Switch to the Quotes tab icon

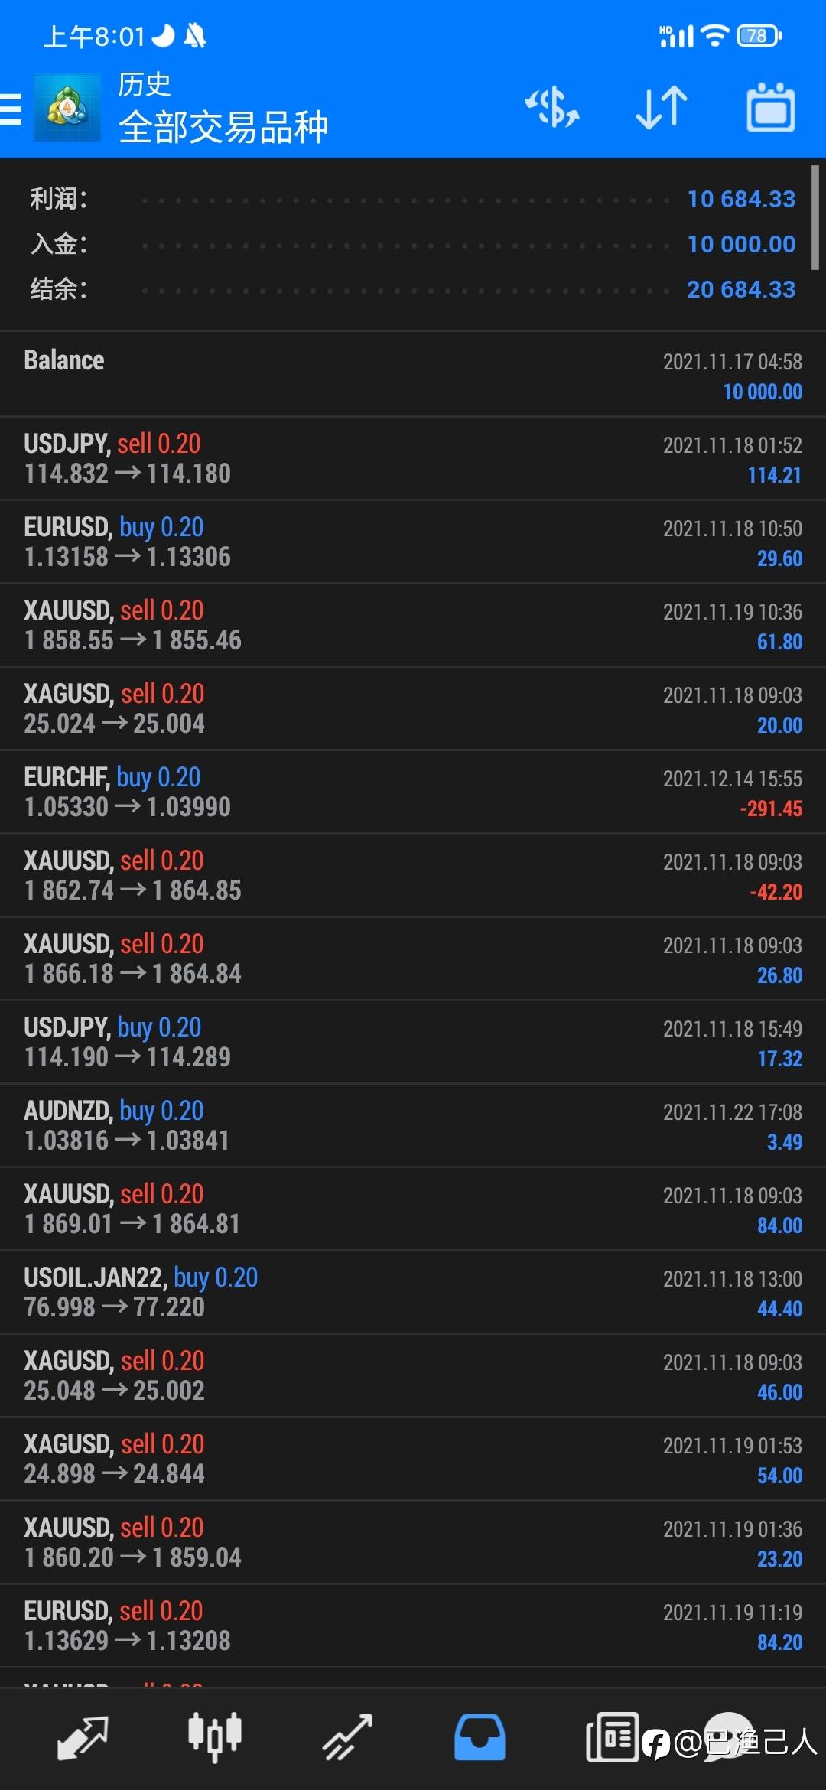[83, 1736]
